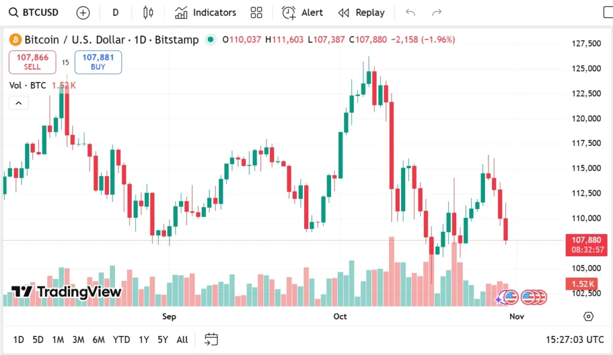
Task: Start bar Replay mode
Action: tap(362, 13)
